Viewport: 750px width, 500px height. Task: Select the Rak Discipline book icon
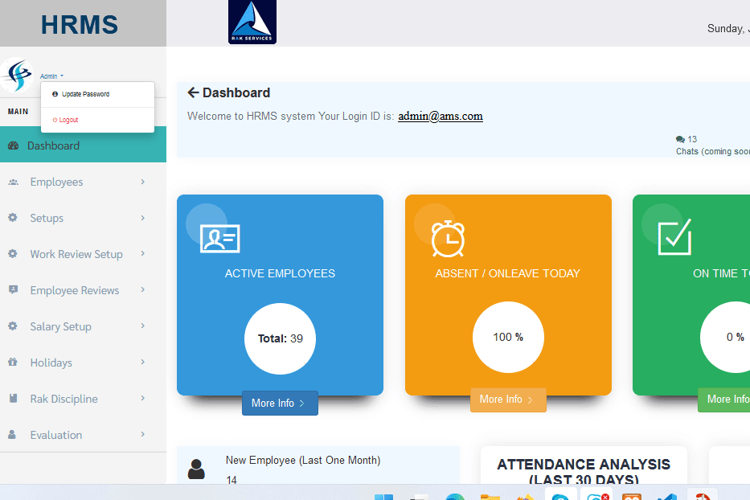click(x=13, y=399)
